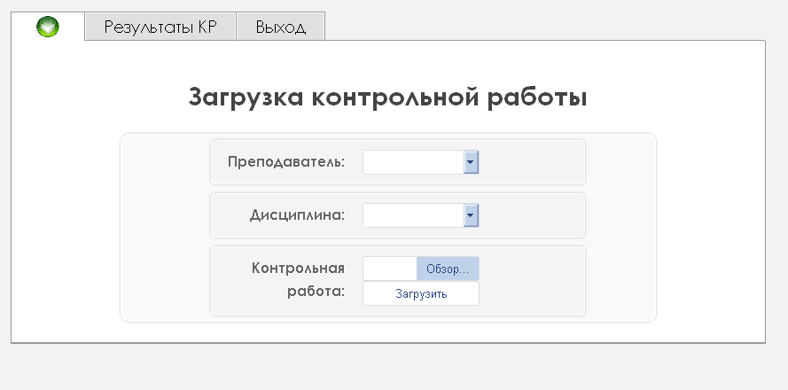Expand the Преподаватель dropdown arrow
Viewport: 788px width, 390px height.
[471, 162]
